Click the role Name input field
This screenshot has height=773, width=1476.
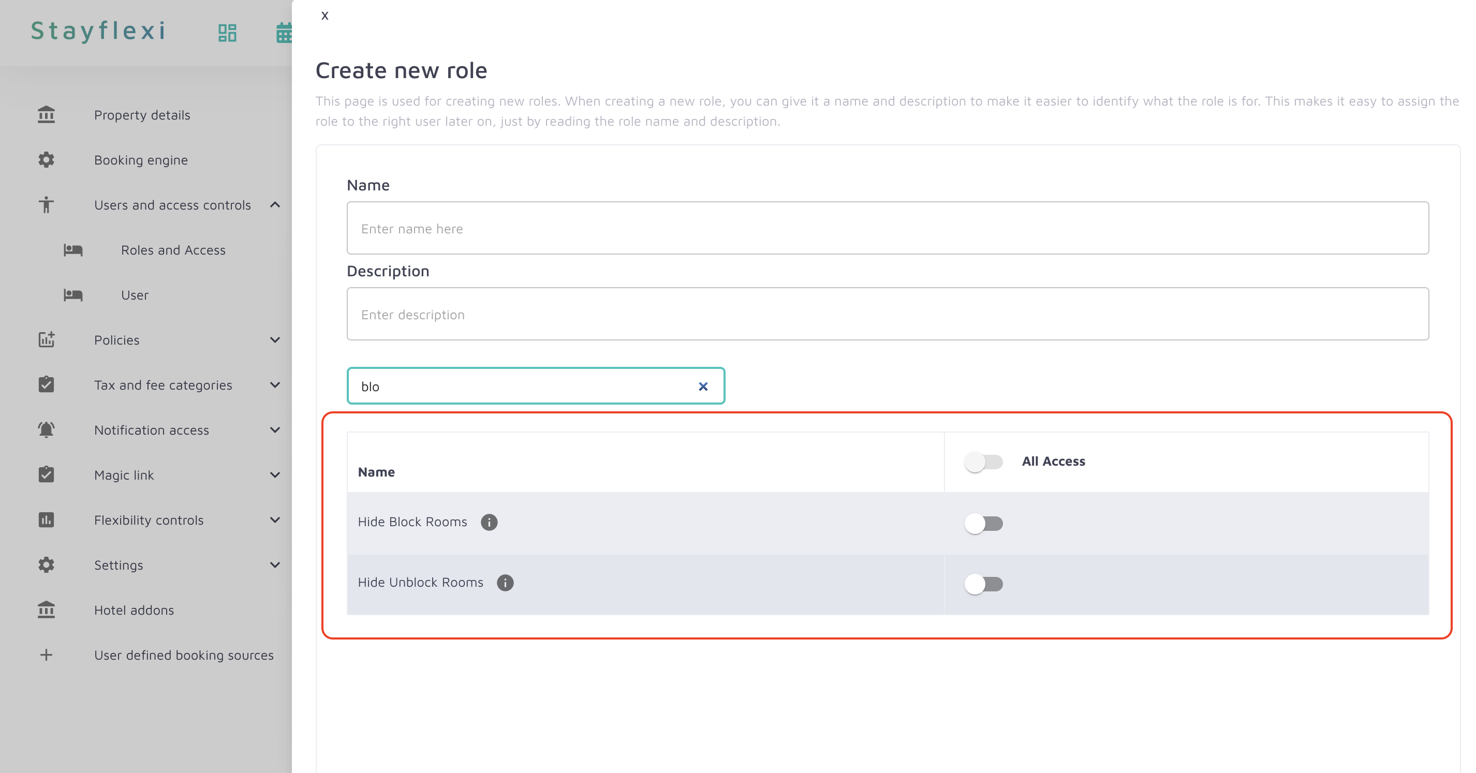click(887, 228)
